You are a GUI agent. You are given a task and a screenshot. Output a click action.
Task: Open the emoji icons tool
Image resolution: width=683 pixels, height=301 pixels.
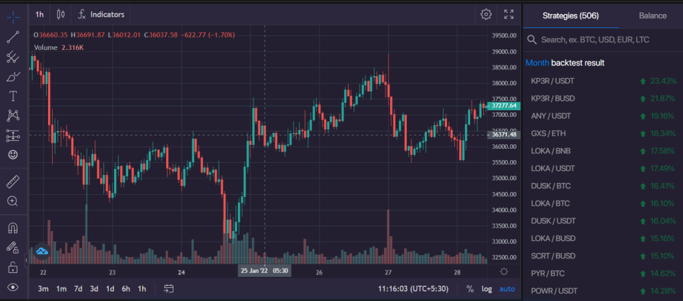(13, 155)
